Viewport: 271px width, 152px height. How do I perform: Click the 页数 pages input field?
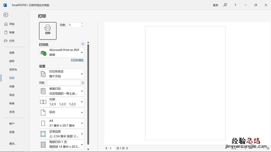pyautogui.click(x=64, y=83)
